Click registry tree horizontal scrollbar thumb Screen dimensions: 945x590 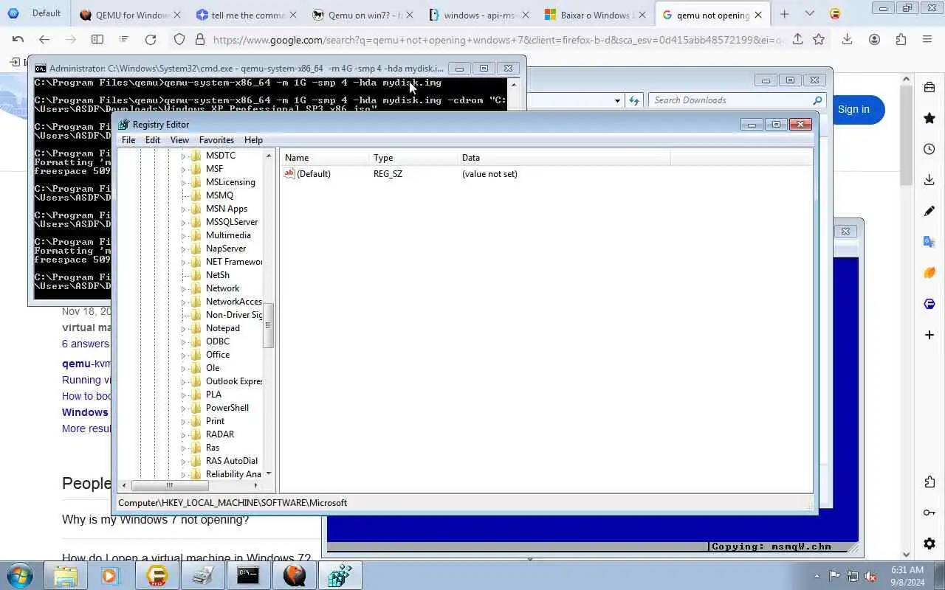169,485
